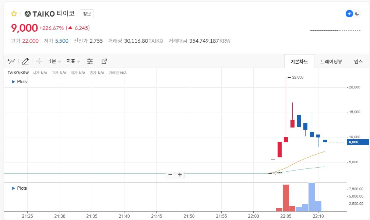Switch to the 트레이딩뷰 tab

pos(331,62)
